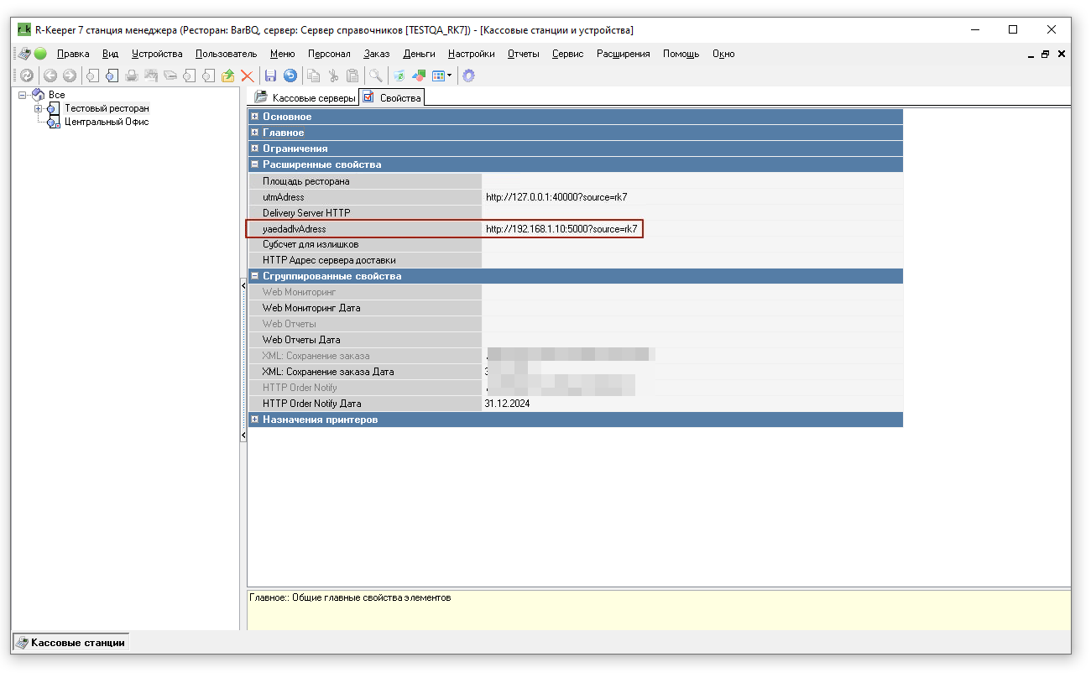Expand the Назначения принтеров section
The width and height of the screenshot is (1091, 678).
pos(255,420)
